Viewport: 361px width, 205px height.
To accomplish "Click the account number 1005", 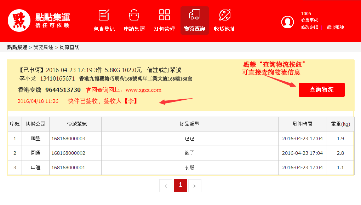I will (x=306, y=14).
